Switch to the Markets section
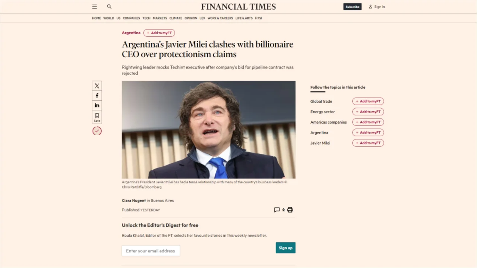Image resolution: width=477 pixels, height=268 pixels. [160, 18]
